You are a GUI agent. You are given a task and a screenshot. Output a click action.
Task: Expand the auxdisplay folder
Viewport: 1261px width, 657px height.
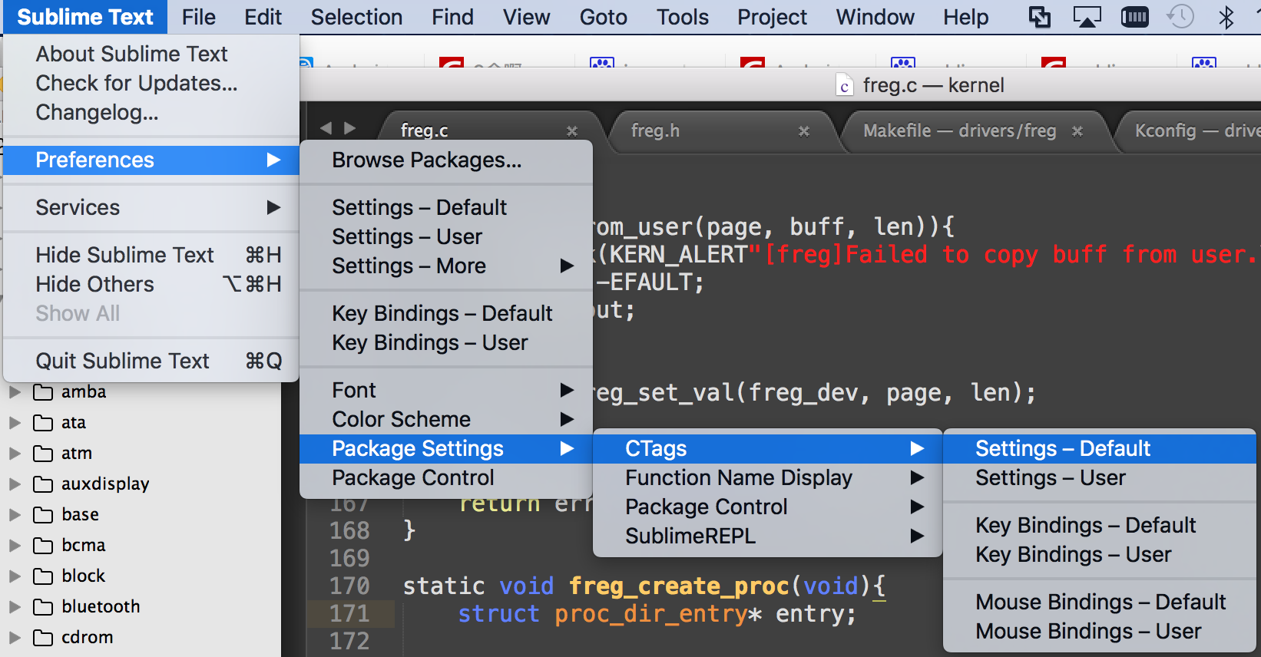(x=14, y=484)
